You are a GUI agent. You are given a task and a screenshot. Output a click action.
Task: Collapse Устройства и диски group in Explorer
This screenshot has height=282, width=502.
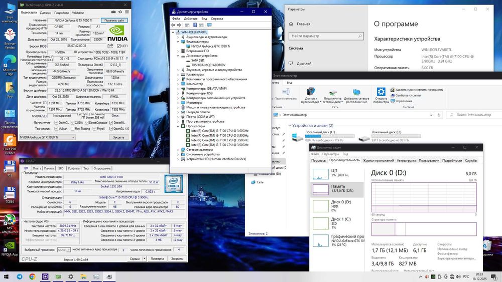(290, 126)
